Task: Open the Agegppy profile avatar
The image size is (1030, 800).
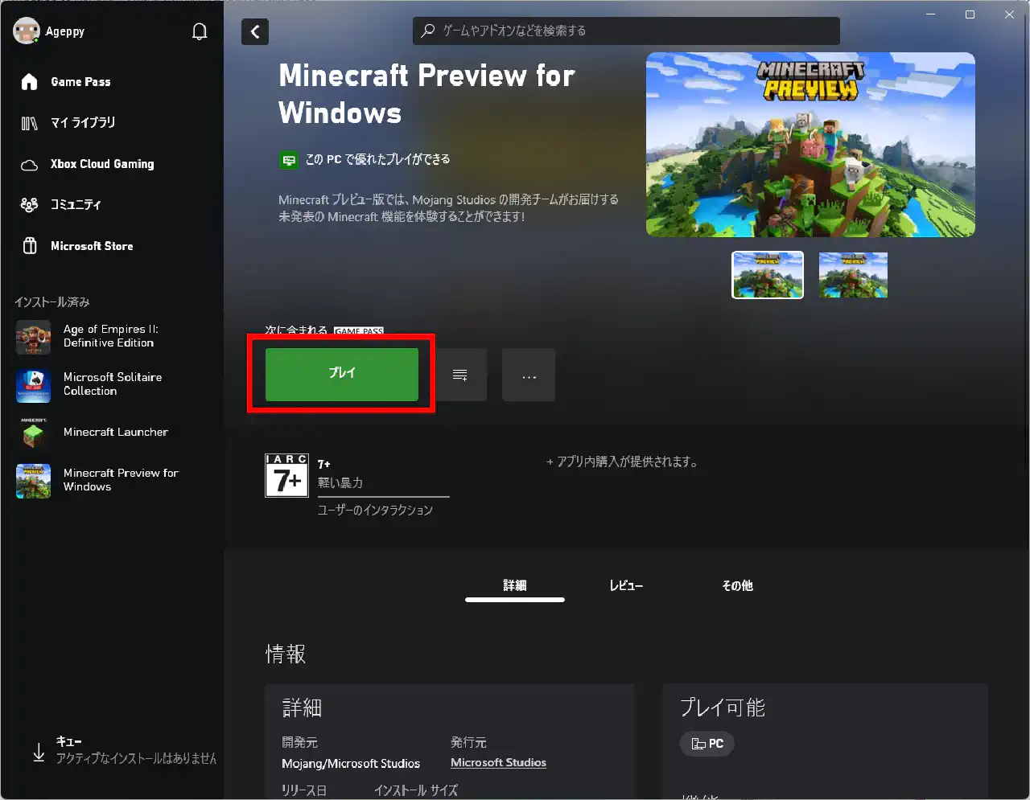Action: [x=27, y=31]
